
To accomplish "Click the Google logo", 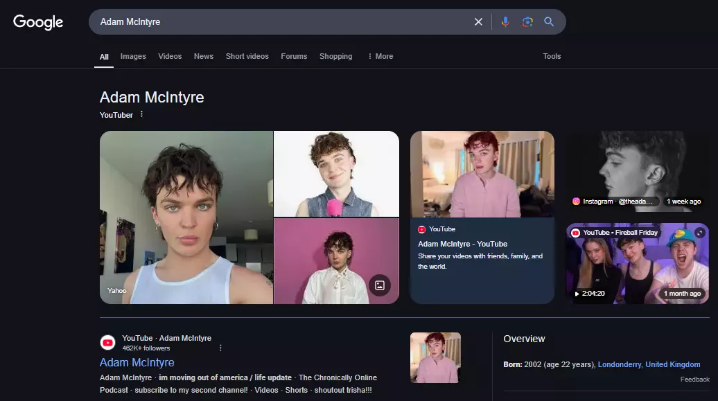I will tap(38, 22).
